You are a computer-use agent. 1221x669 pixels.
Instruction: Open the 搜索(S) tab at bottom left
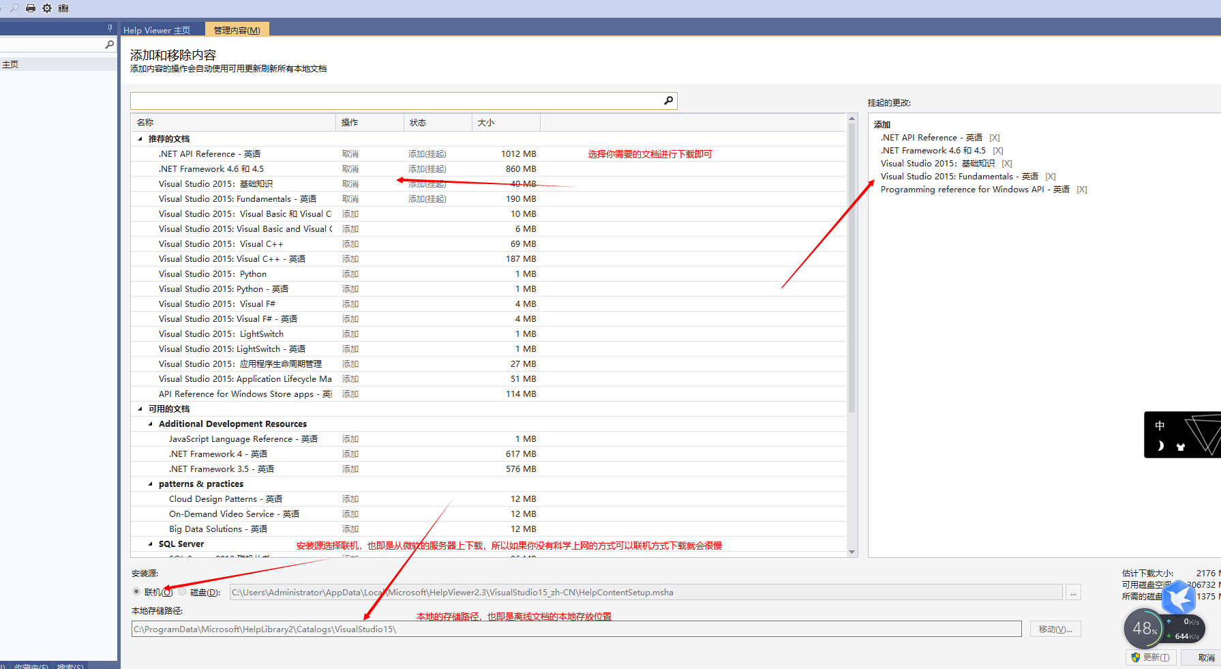(70, 666)
